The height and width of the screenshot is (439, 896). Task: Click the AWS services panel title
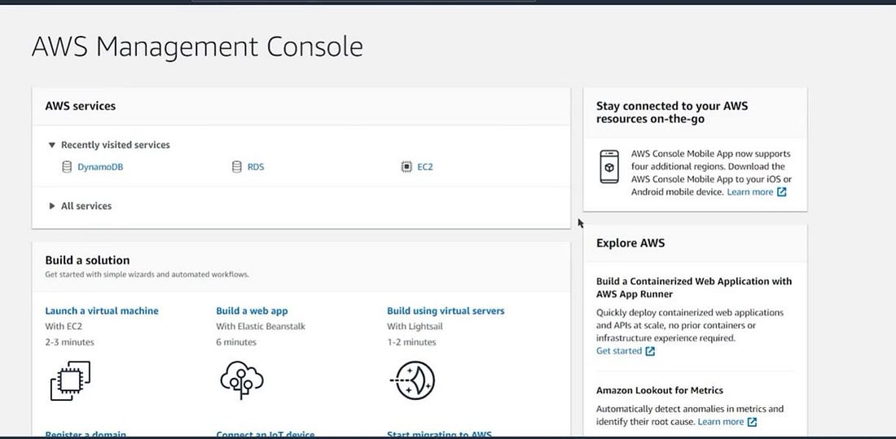(81, 106)
